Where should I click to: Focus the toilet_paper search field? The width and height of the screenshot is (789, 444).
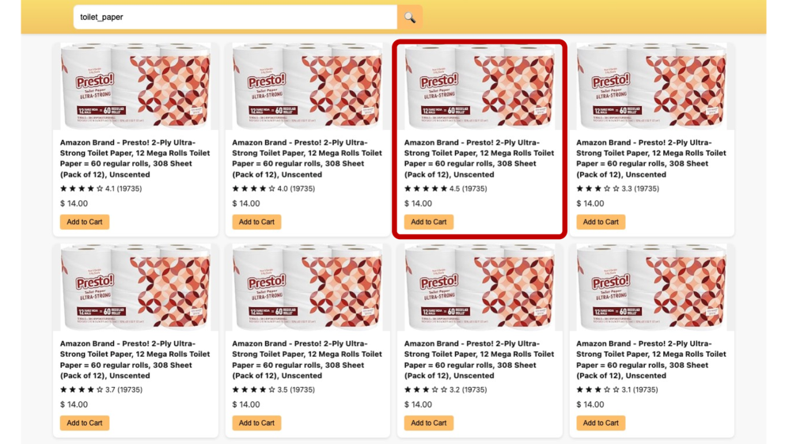[234, 17]
